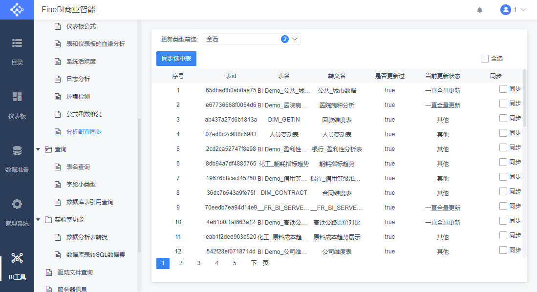Open the user account dropdown chevron
Screen dimensions: 537x292
coord(523,10)
